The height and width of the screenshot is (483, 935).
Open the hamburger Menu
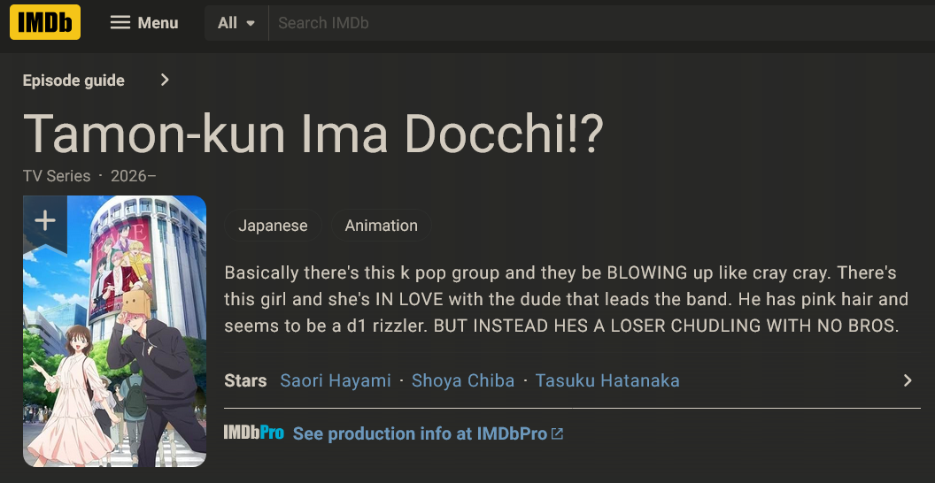pyautogui.click(x=144, y=23)
